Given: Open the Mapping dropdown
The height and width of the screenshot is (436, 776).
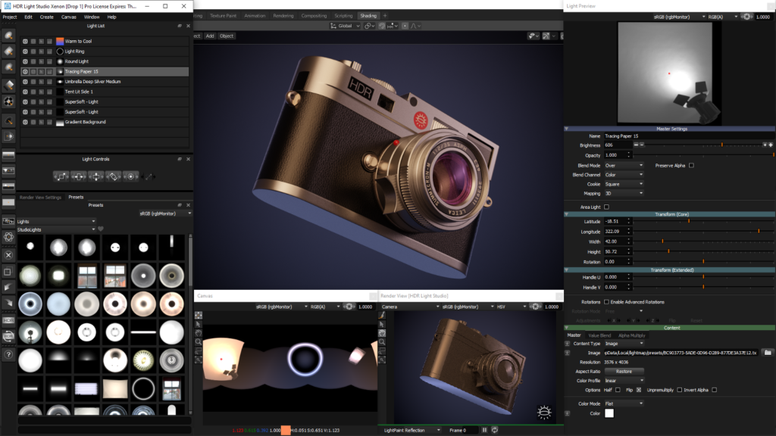Looking at the screenshot, I should pos(624,193).
